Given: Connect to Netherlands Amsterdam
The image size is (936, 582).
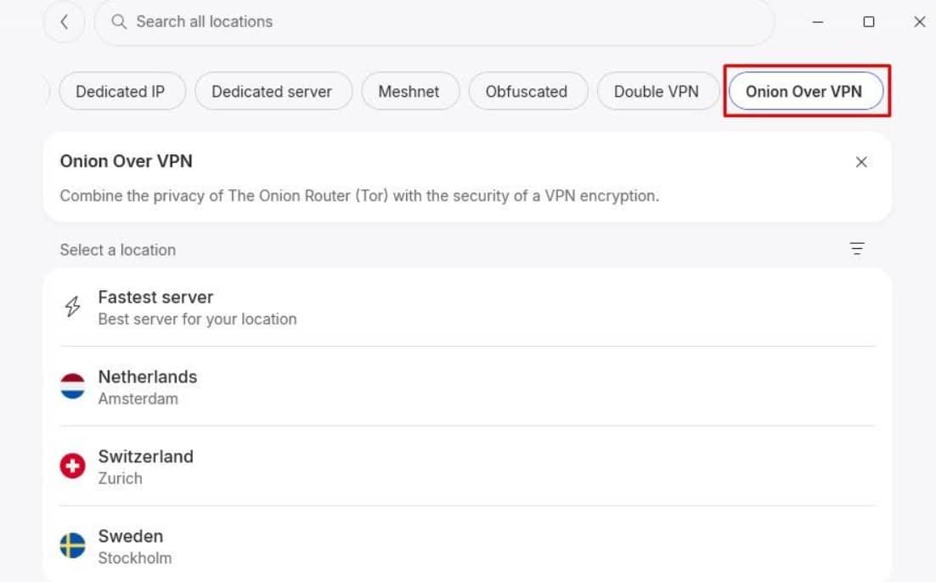Looking at the screenshot, I should tap(467, 387).
